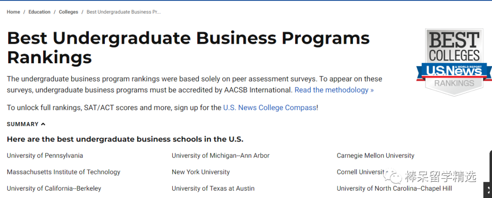This screenshot has width=492, height=198.
Task: Open University of North Carolina--Chapel Hill
Action: (394, 188)
